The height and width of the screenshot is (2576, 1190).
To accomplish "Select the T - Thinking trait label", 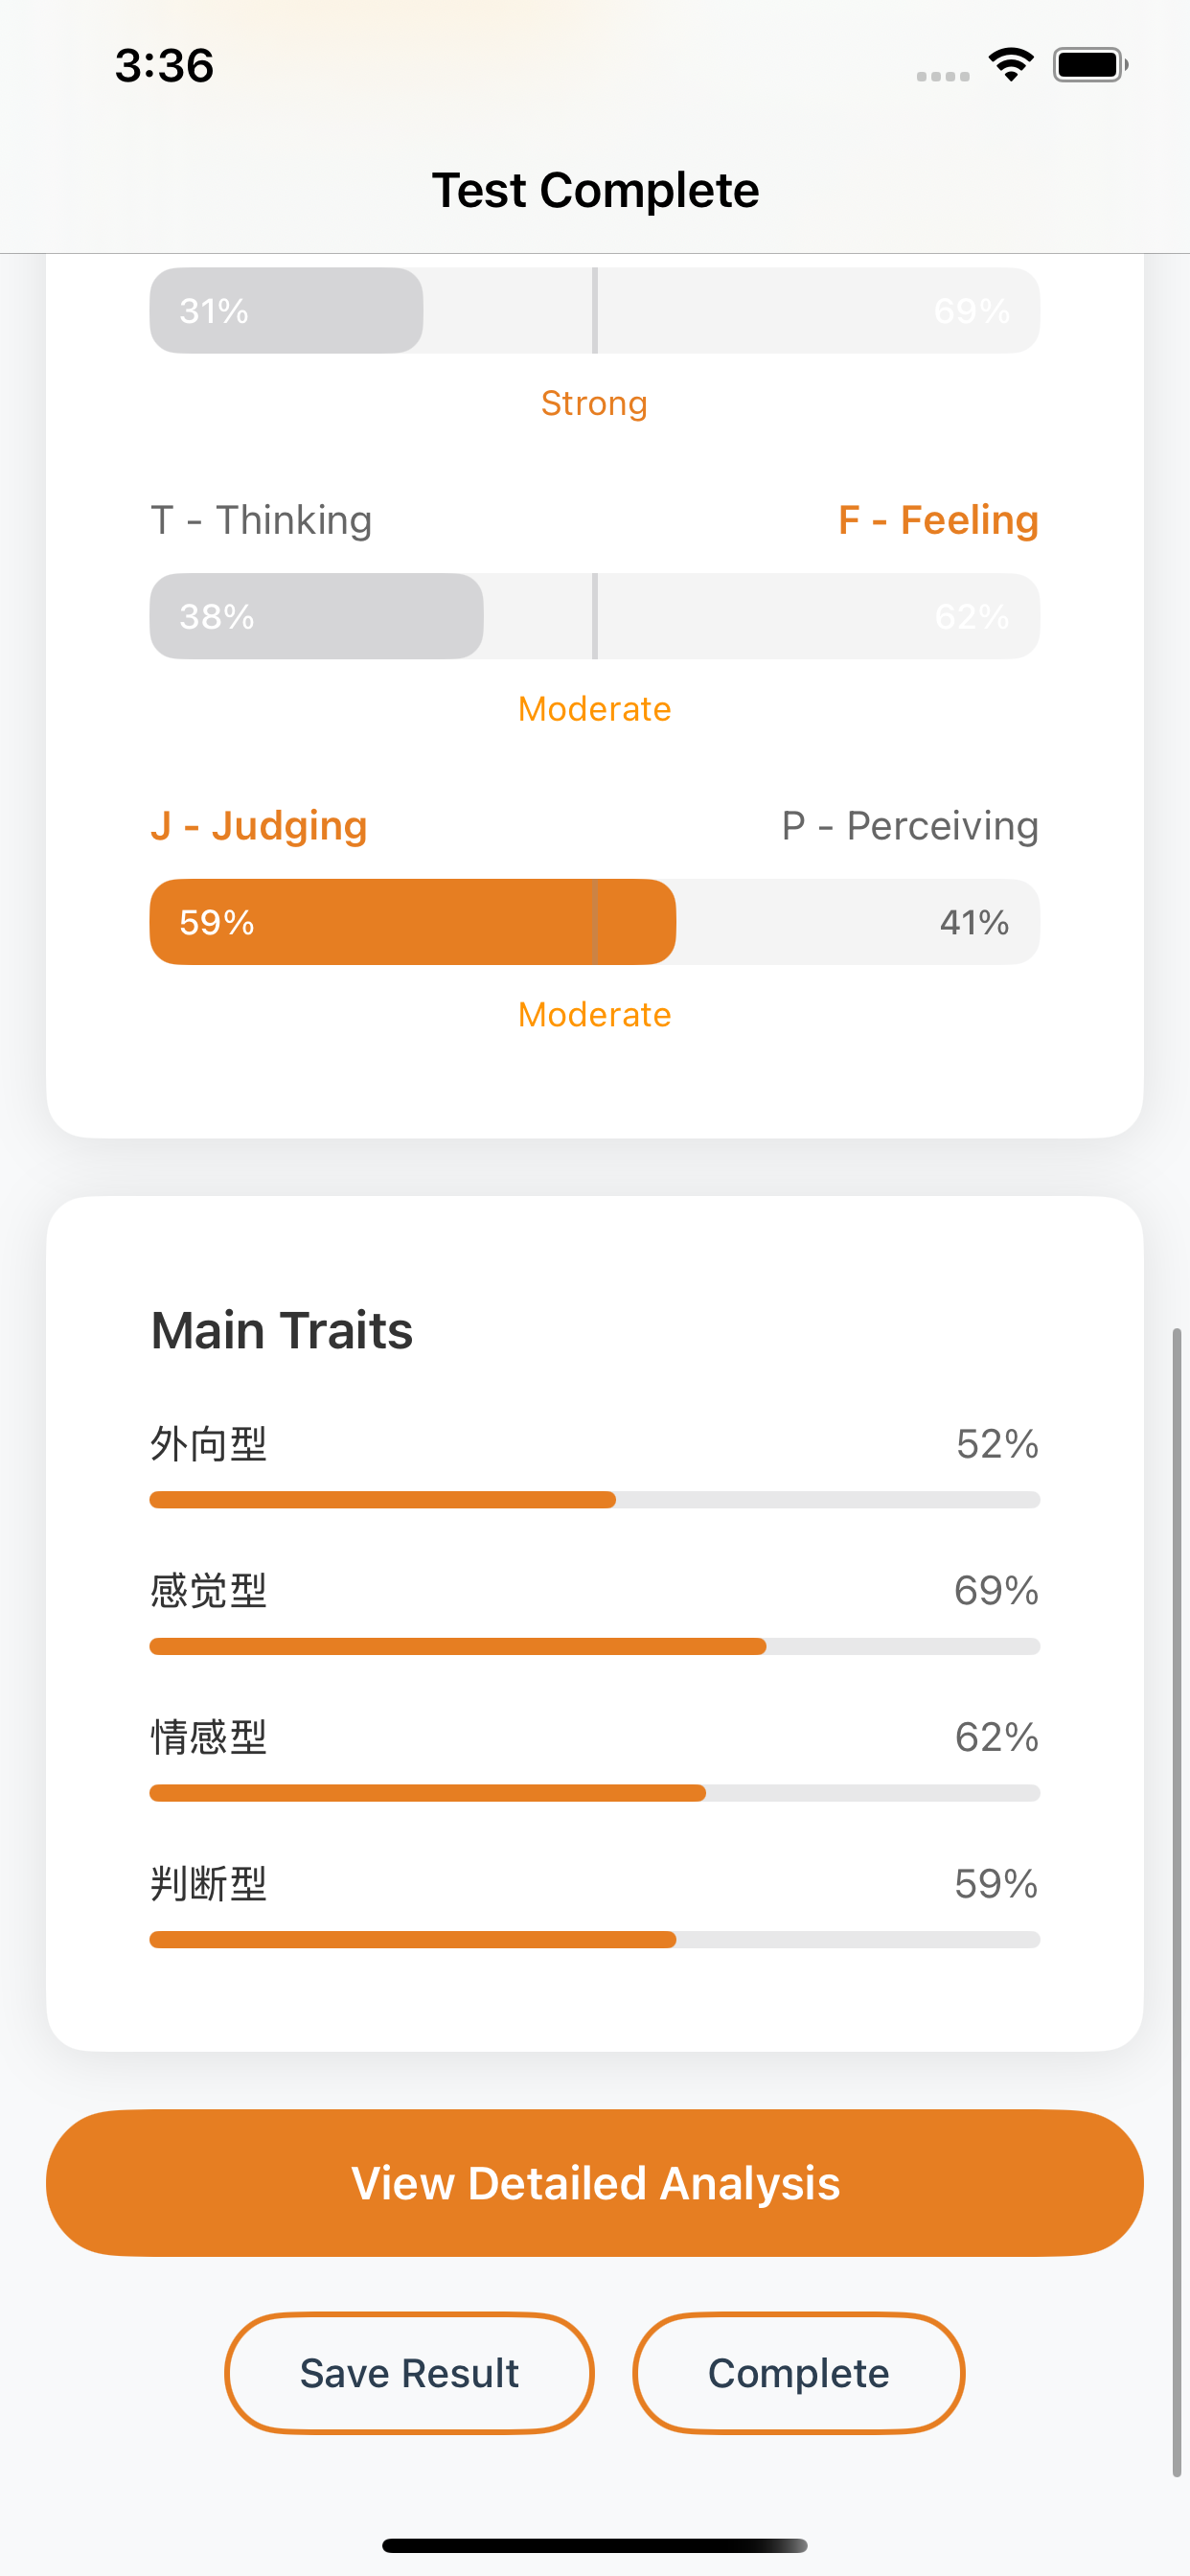I will tap(262, 520).
